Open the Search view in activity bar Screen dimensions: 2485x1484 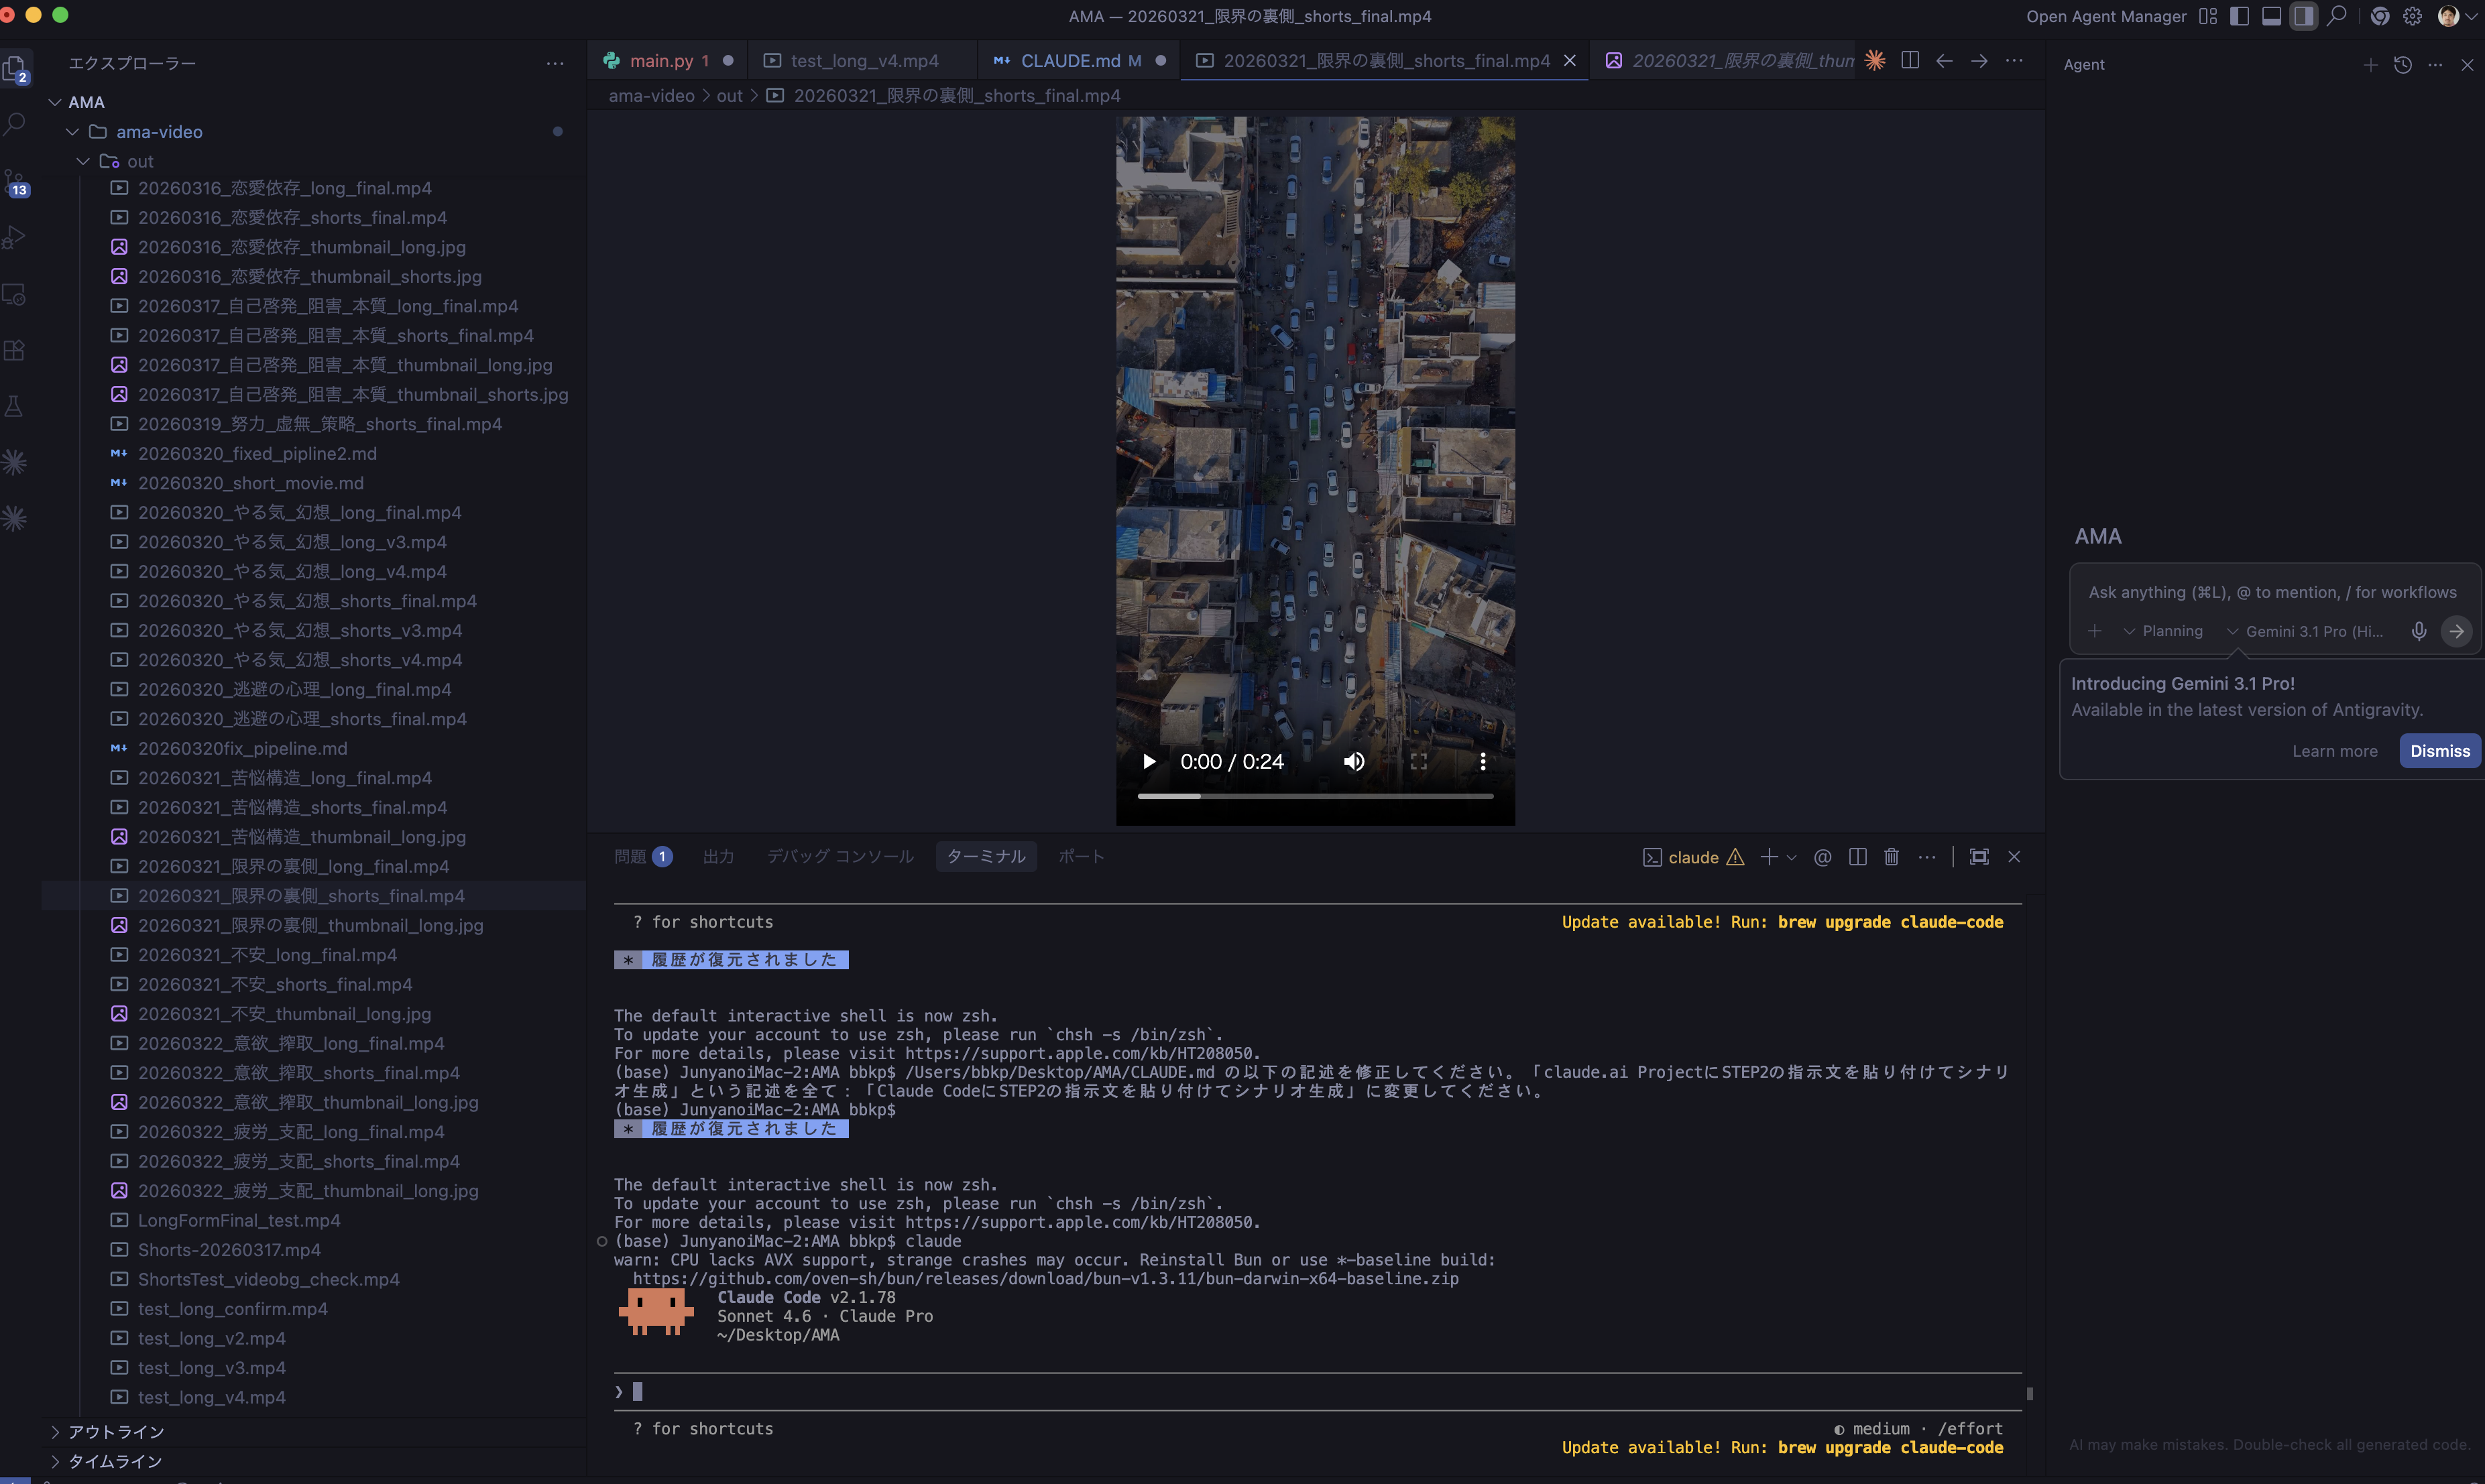(x=15, y=124)
